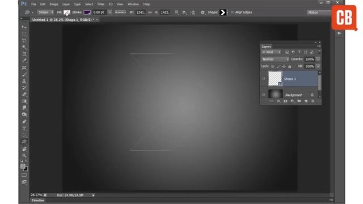Open the Normal blend mode dropdown
Viewport: 363px width, 204px height.
(275, 59)
